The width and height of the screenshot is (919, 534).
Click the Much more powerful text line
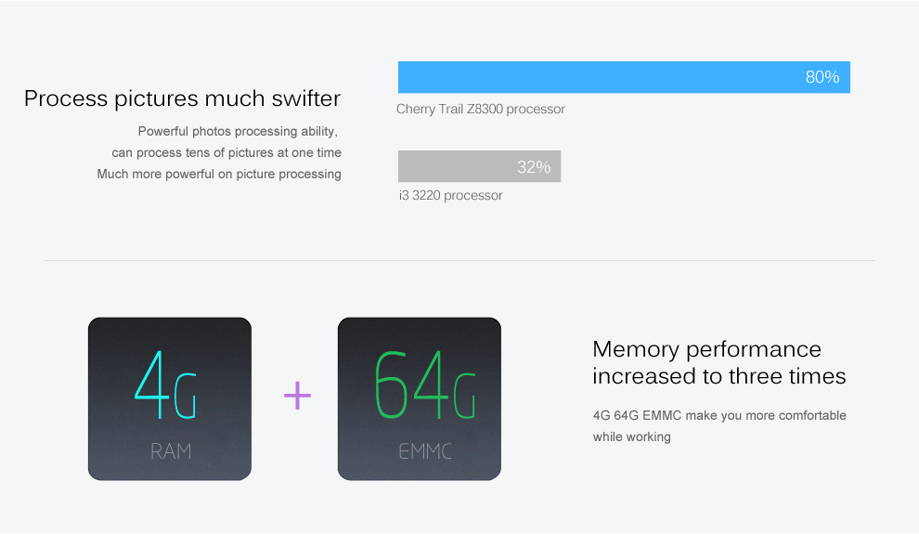click(x=219, y=174)
